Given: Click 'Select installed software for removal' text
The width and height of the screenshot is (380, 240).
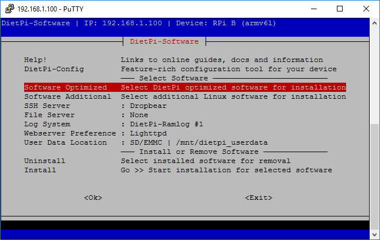Looking at the screenshot, I should click(x=205, y=161).
